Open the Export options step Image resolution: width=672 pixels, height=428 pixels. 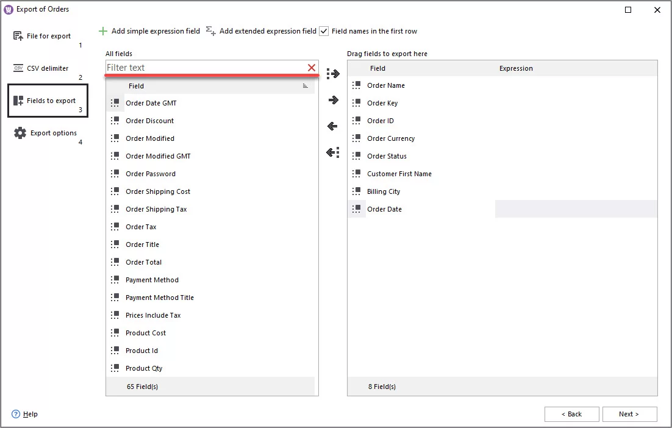[x=52, y=132]
